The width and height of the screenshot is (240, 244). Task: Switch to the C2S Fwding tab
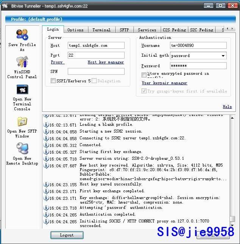pos(175,30)
